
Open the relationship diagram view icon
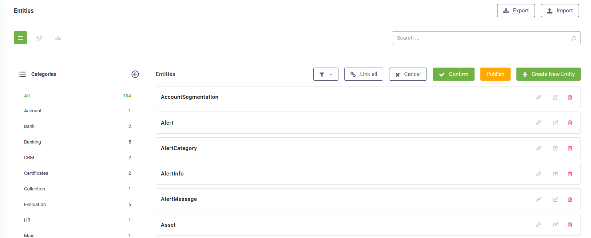[x=39, y=38]
